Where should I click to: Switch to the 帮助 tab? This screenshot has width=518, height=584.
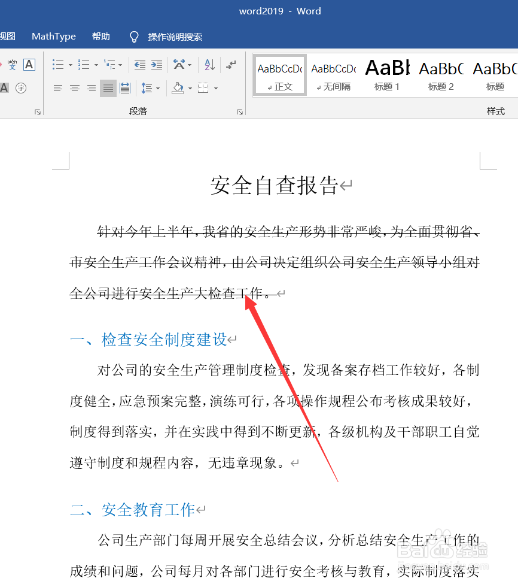coord(100,37)
